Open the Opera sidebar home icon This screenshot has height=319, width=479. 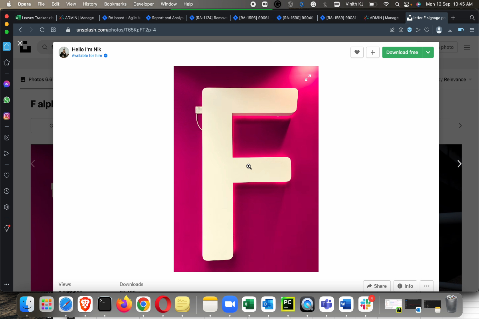click(x=6, y=46)
